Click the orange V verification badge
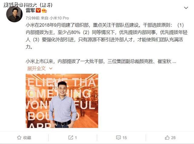Viewport: 194px width, 144px height. [x=38, y=10]
